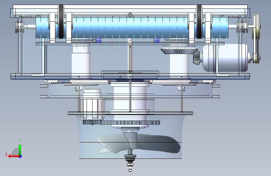Select the right black ring around the roller
271x176 pixels.
(x=199, y=22)
